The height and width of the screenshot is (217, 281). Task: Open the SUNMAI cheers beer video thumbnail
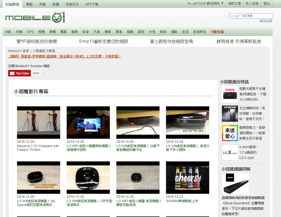tap(187, 178)
